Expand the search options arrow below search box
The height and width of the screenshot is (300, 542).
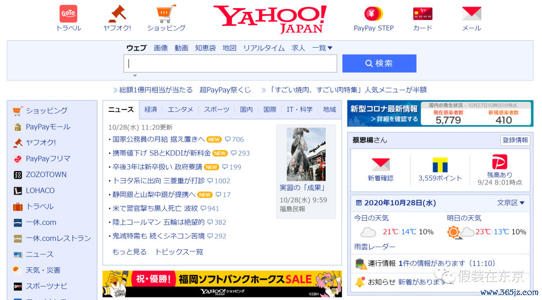coord(135,75)
